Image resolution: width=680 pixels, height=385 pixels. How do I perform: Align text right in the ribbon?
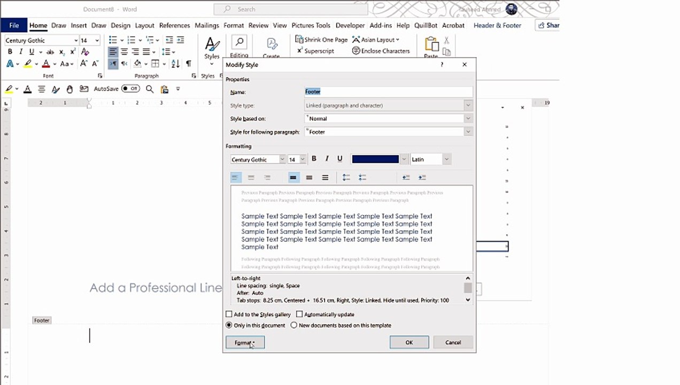[x=135, y=52]
